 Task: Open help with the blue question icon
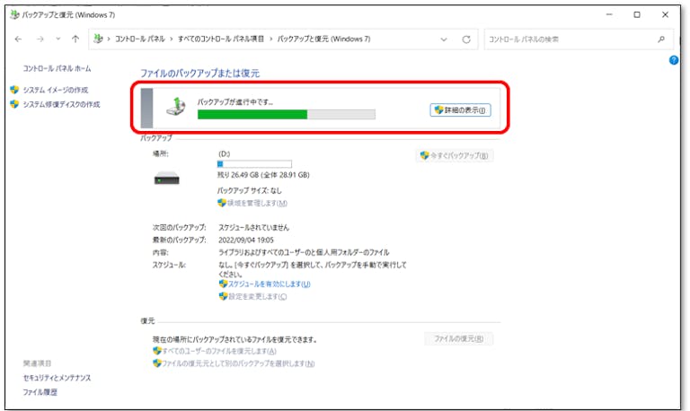coord(674,60)
